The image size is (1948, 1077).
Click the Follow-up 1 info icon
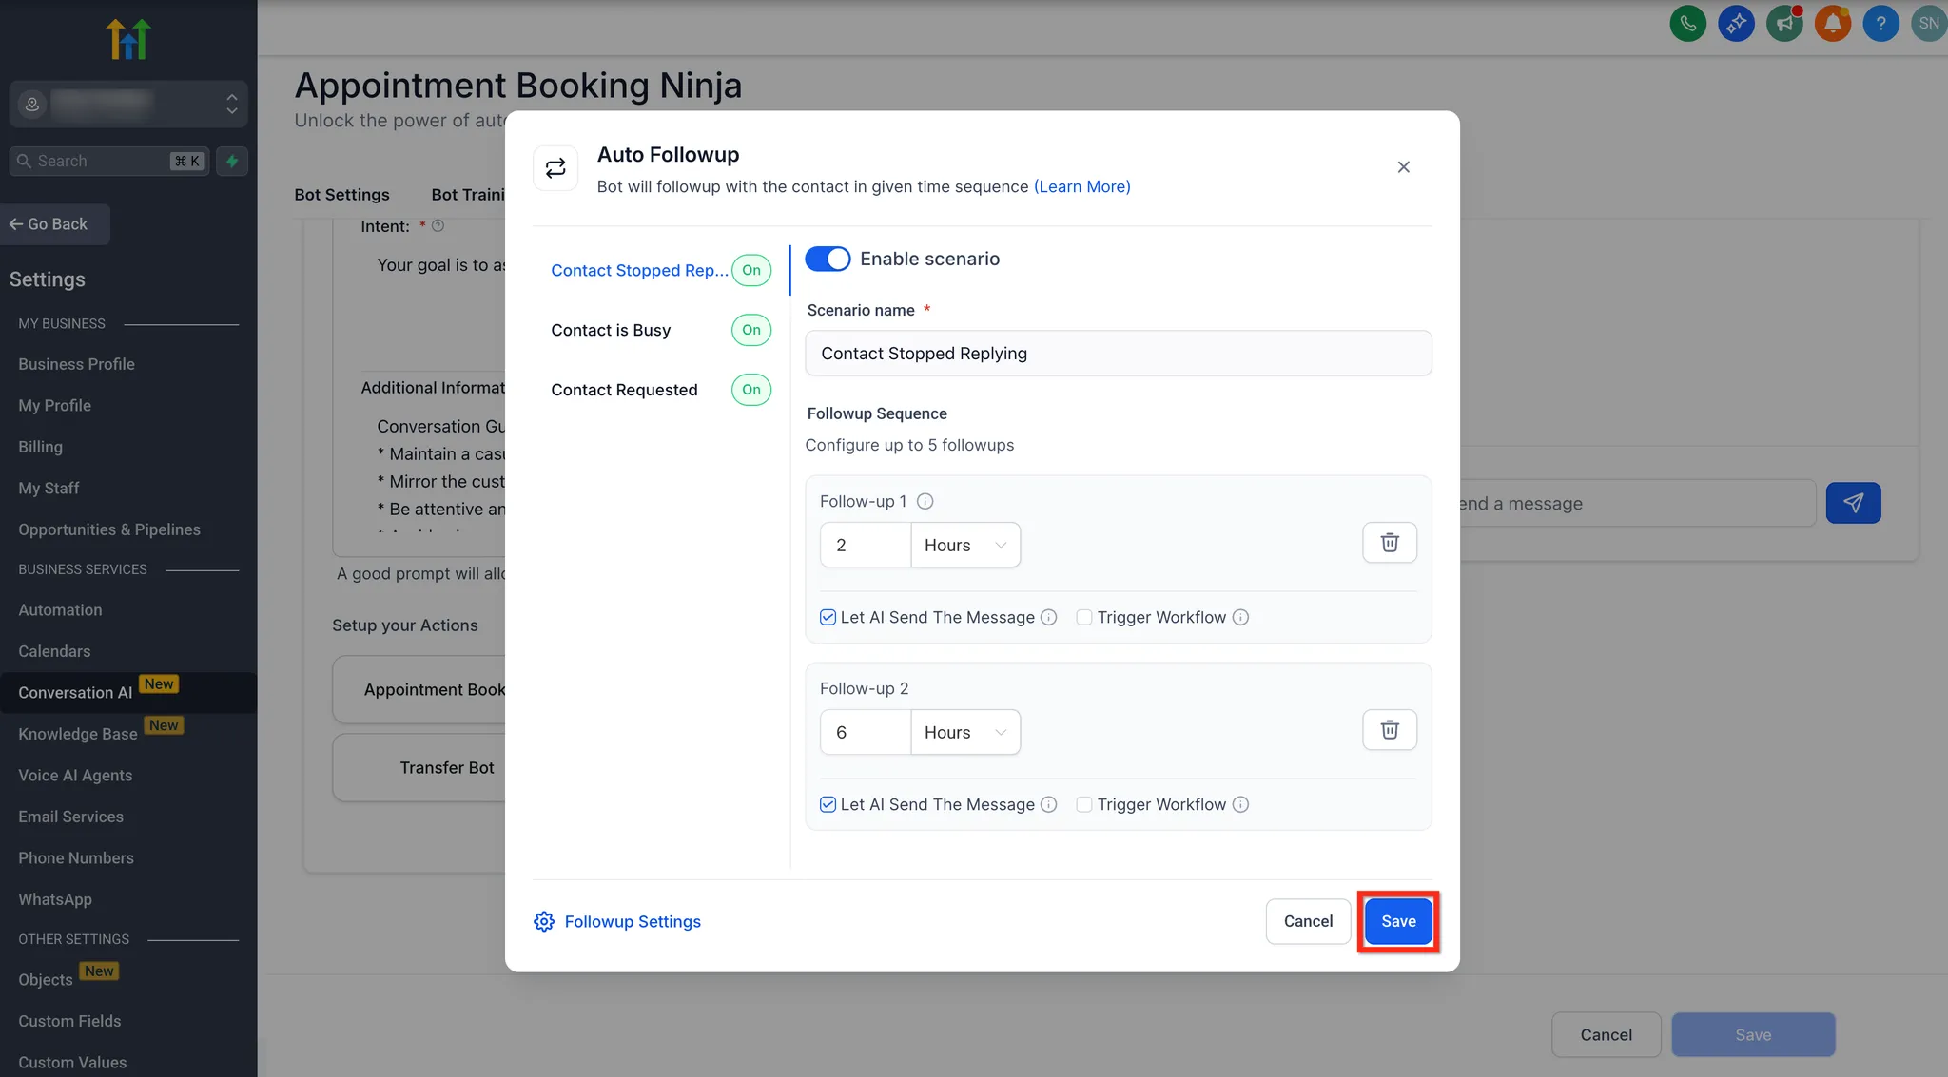[925, 501]
